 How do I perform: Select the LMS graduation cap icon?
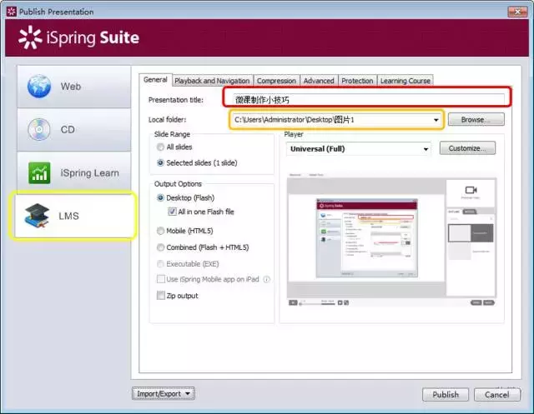pyautogui.click(x=37, y=216)
